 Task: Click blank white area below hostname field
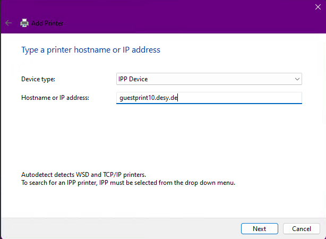159,138
